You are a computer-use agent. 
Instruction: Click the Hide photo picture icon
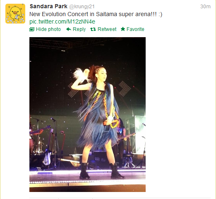[x=32, y=29]
